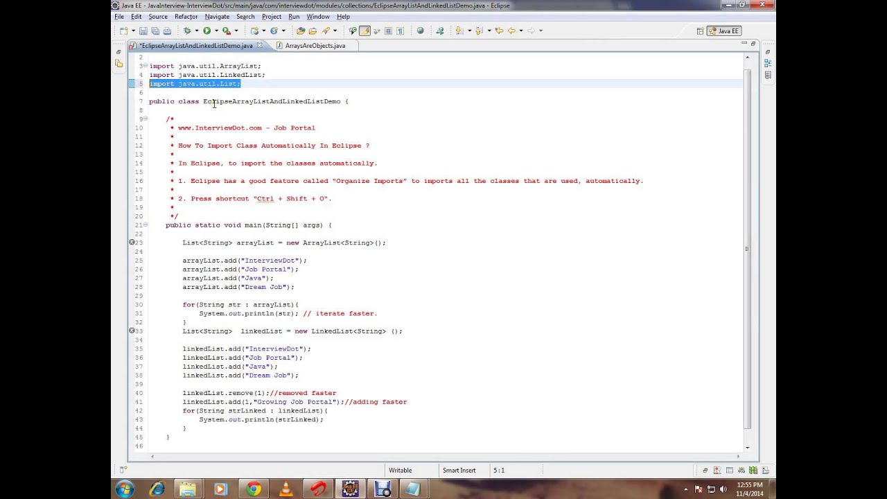Expand the Next Annotation dropdown arrow
The height and width of the screenshot is (499, 887).
[x=469, y=30]
